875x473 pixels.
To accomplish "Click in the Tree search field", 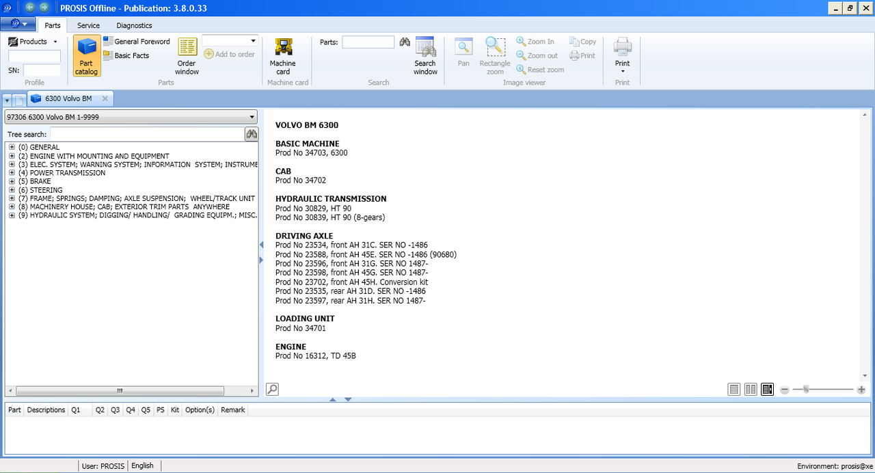I will coord(147,134).
